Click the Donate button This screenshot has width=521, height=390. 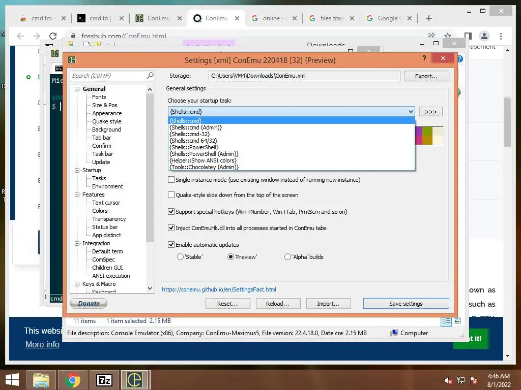coord(89,304)
